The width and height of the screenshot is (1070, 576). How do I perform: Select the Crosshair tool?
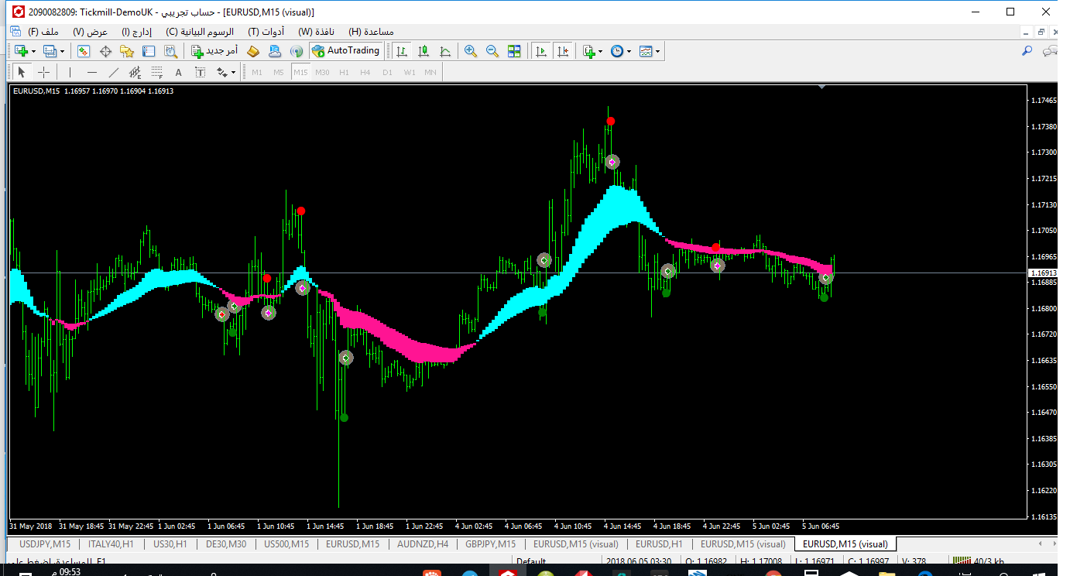44,72
